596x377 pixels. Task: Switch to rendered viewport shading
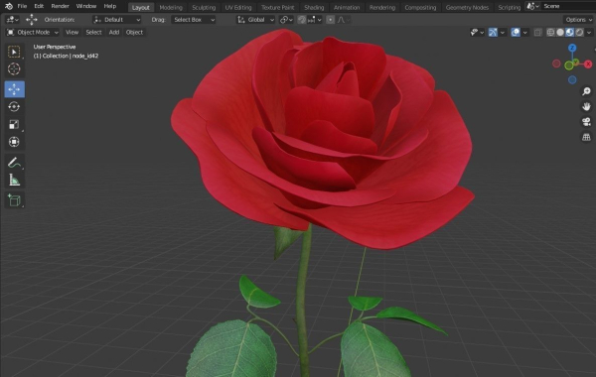pos(579,33)
